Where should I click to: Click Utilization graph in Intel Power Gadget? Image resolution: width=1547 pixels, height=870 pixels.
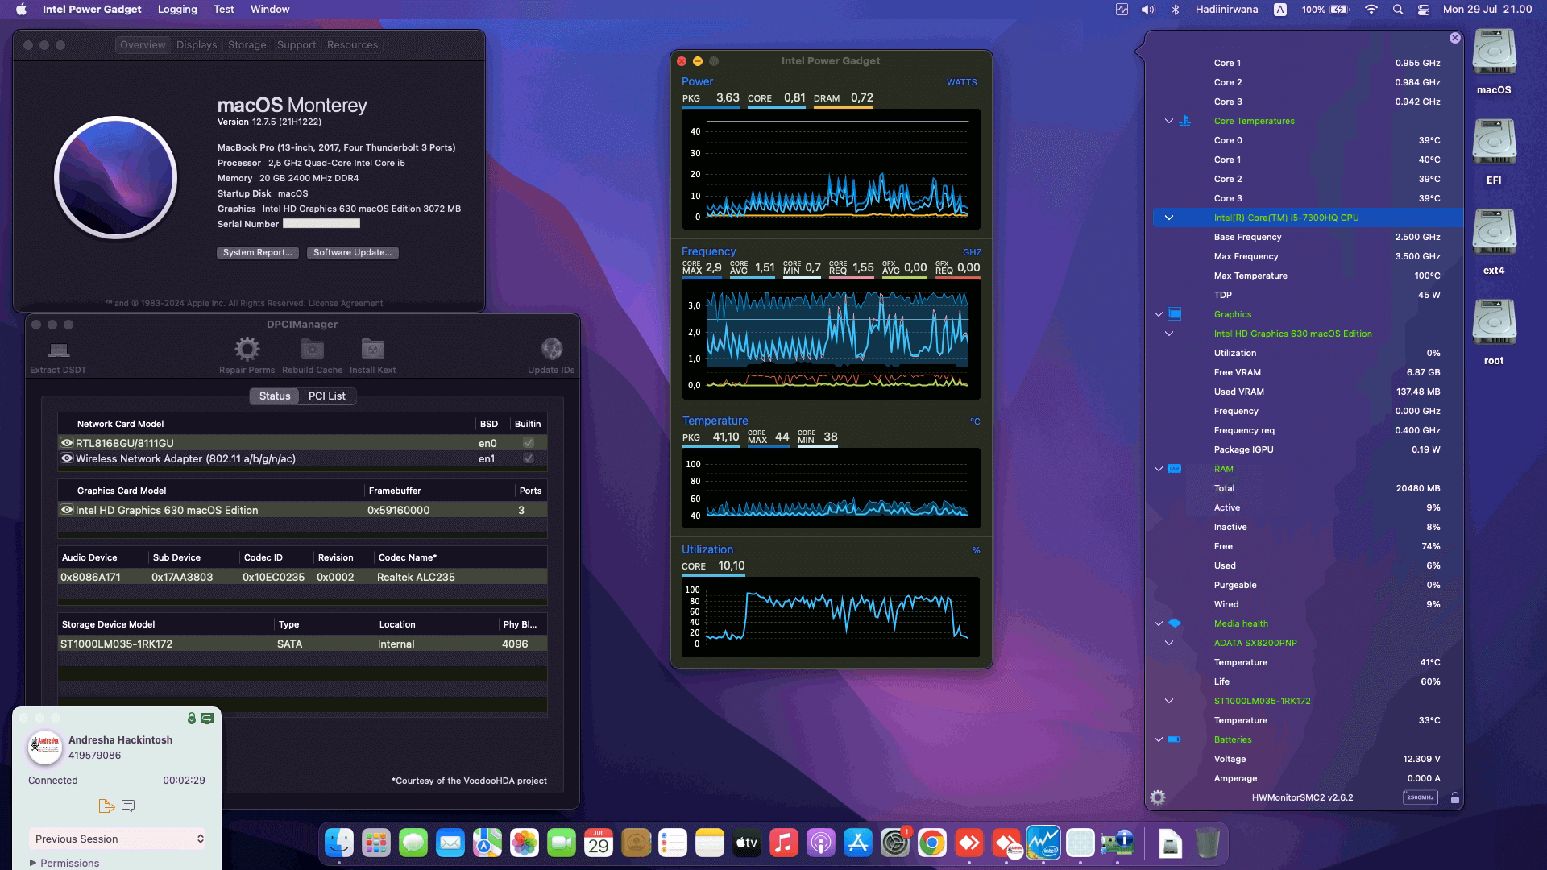click(831, 617)
